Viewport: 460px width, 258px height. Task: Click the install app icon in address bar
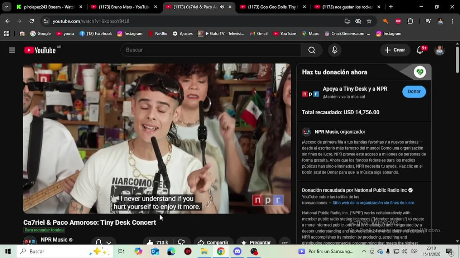347,21
